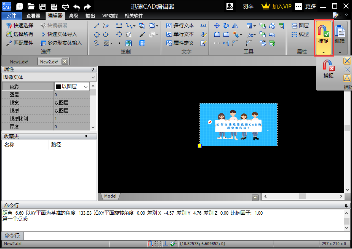The width and height of the screenshot is (352, 249).
Task: Click the Insert image palm-tree icon
Action: (x=129, y=43)
